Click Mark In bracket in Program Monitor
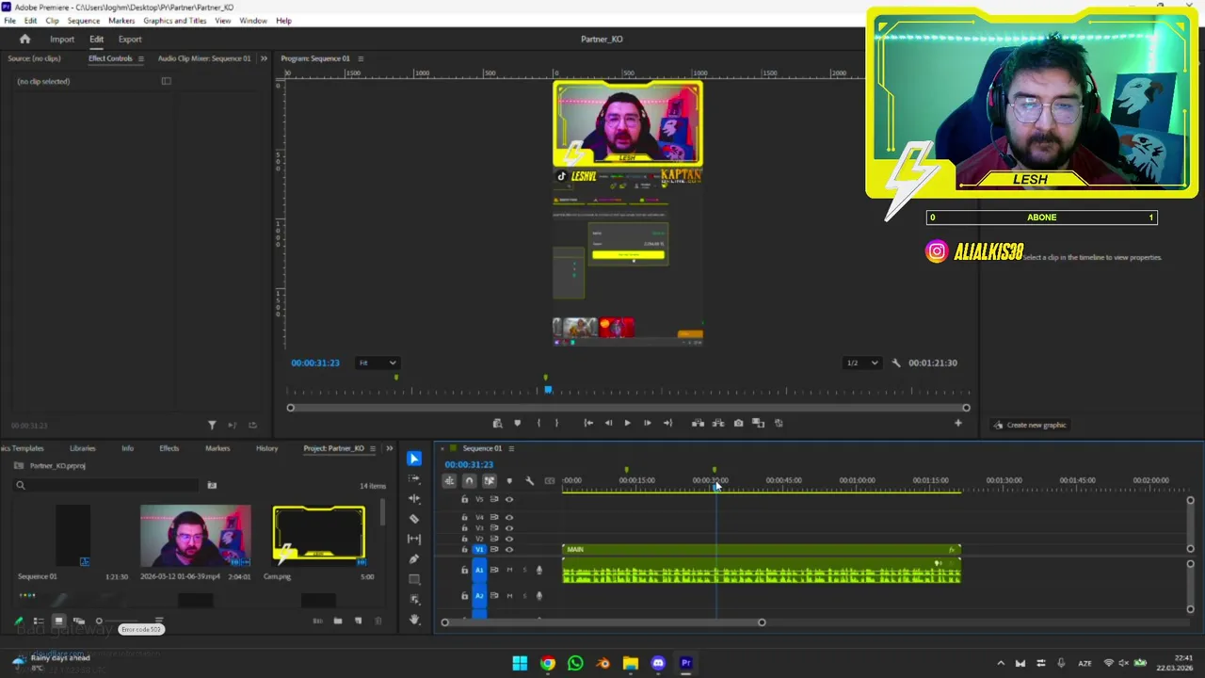This screenshot has width=1205, height=678. tap(538, 423)
